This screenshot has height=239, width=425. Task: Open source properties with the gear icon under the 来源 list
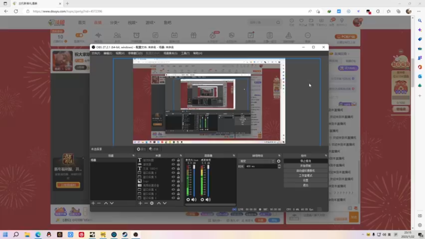coord(152,203)
